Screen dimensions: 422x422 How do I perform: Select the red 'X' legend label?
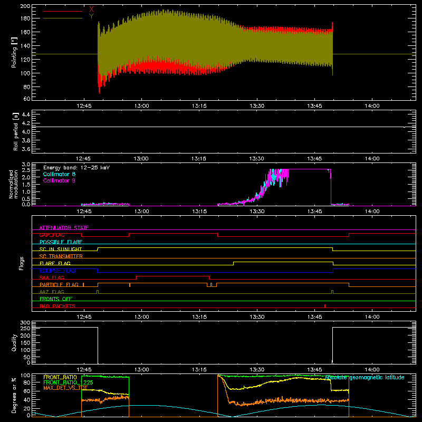[x=91, y=9]
